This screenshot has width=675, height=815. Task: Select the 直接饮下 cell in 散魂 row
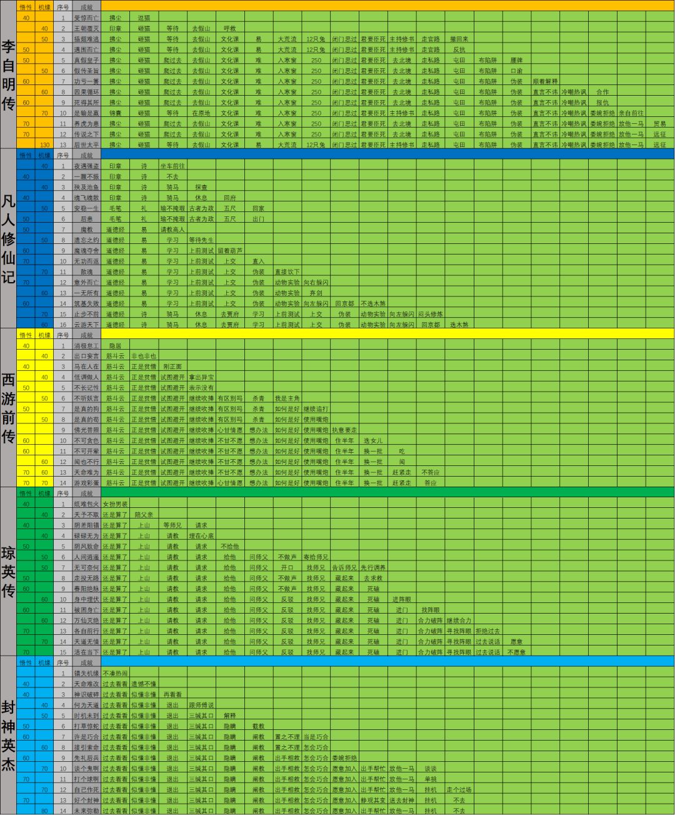pos(287,272)
